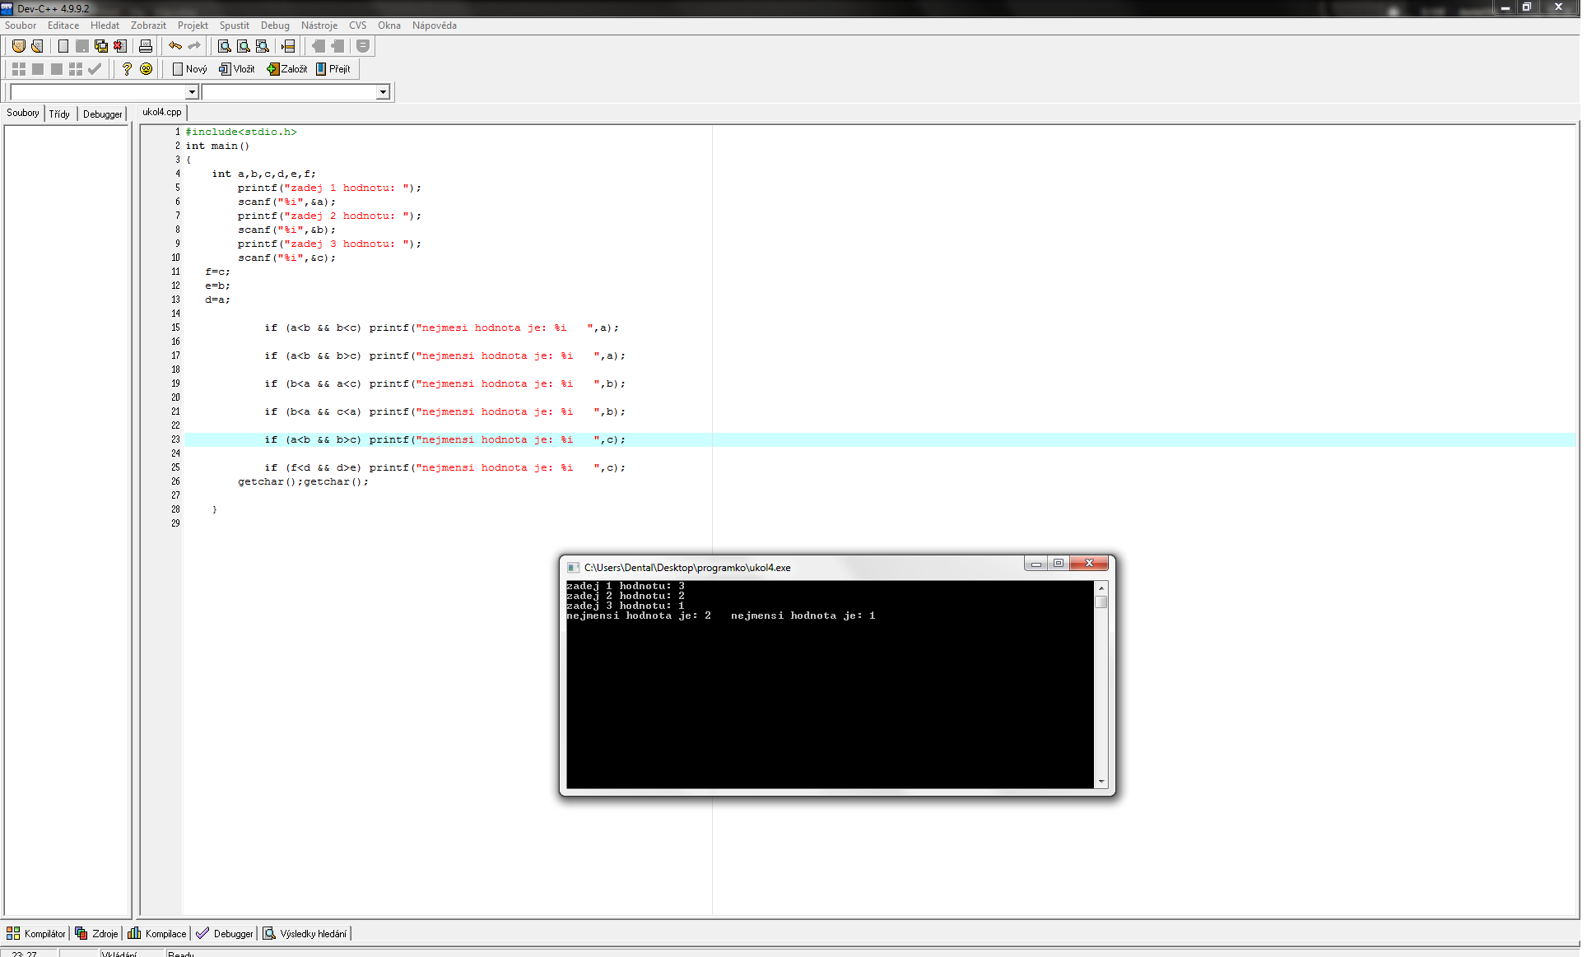Open the yellow smiley About icon
Viewport: 1587px width, 957px height.
(147, 69)
